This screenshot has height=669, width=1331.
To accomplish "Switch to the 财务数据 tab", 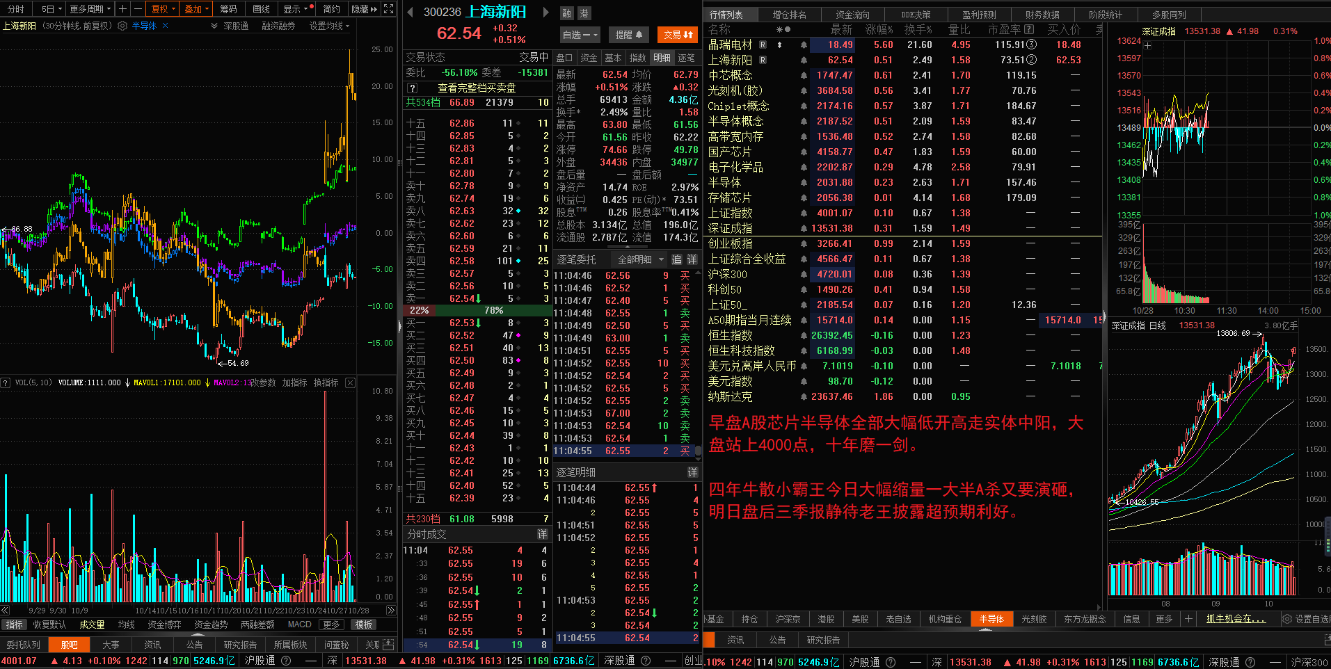I will pos(1042,15).
